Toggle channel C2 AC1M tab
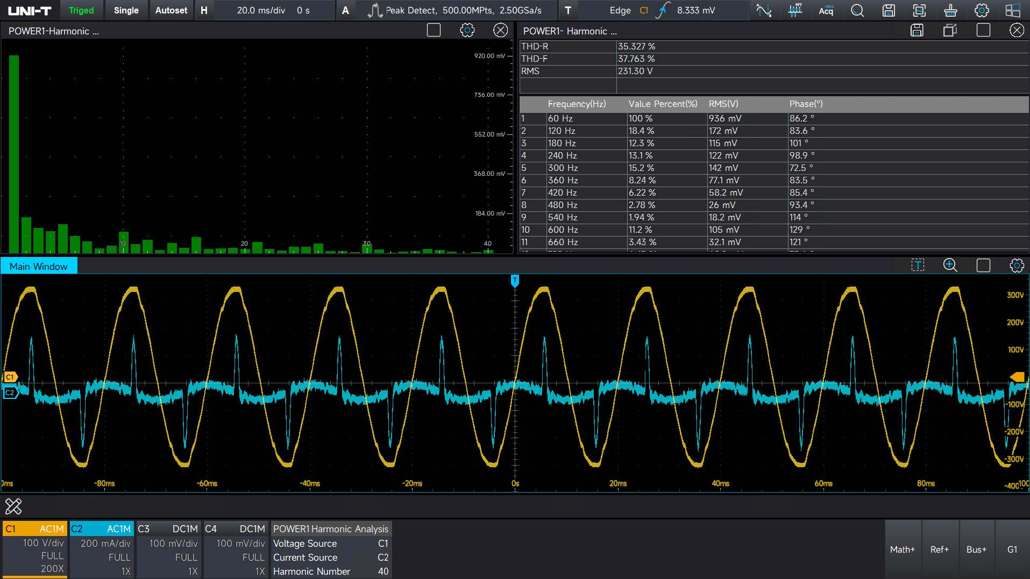Viewport: 1030px width, 579px height. pos(102,528)
